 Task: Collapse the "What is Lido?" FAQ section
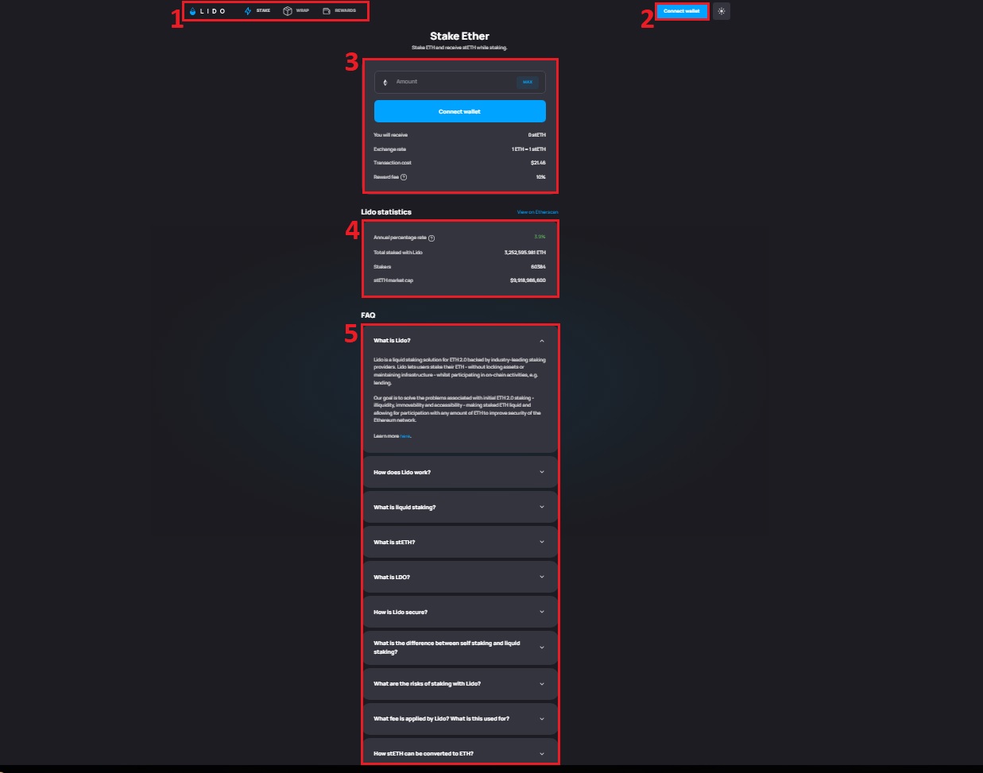click(x=460, y=341)
